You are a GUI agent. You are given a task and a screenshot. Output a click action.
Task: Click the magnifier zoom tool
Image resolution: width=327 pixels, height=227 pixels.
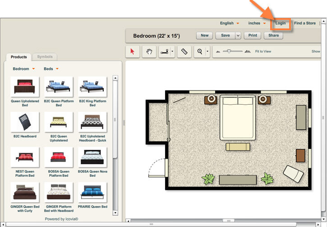[199, 52]
